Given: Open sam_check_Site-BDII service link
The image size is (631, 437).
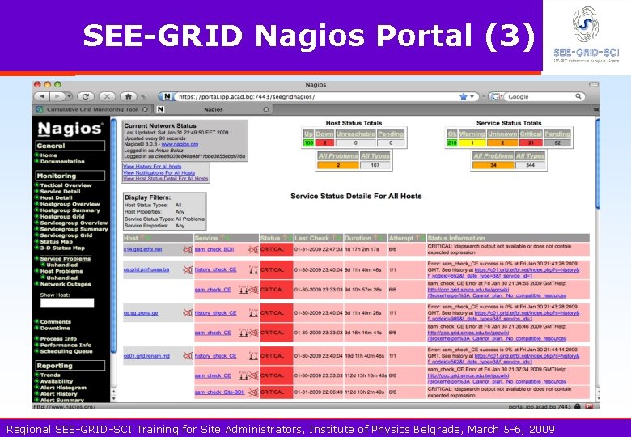Looking at the screenshot, I should click(219, 392).
